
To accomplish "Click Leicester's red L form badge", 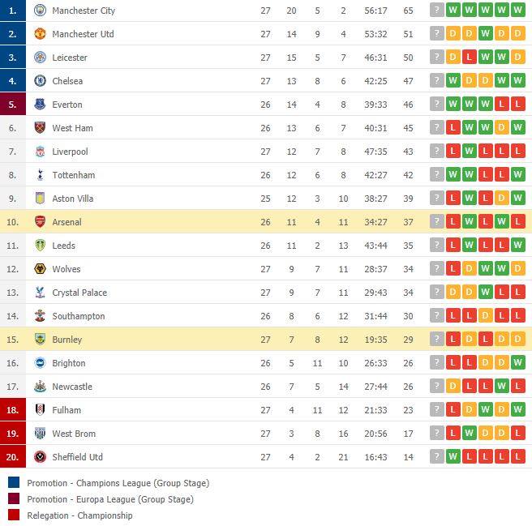I will coord(470,57).
